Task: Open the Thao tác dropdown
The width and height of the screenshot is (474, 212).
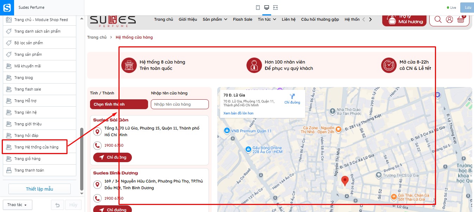Action: [x=18, y=205]
